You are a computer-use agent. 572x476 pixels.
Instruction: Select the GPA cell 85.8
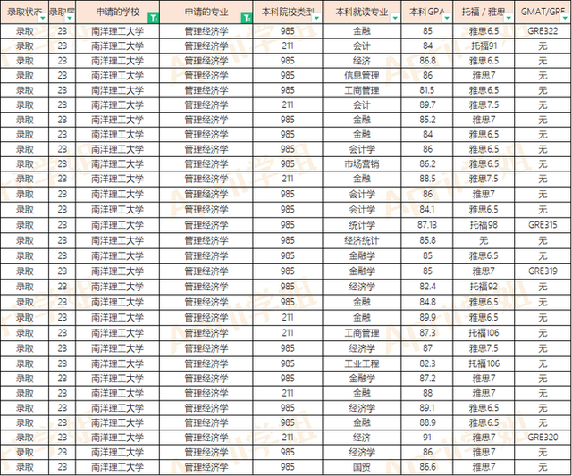[427, 240]
